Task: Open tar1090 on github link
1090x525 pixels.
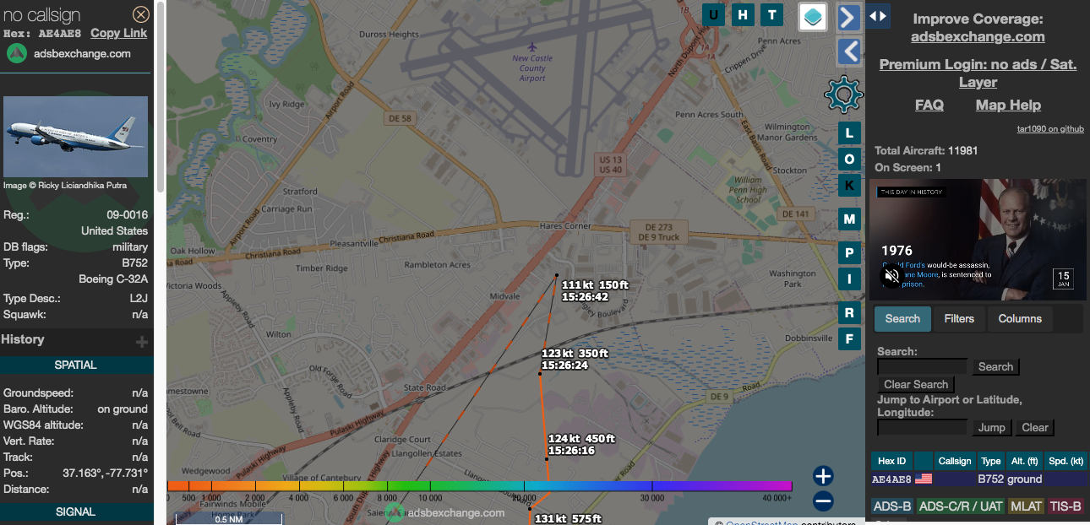Action: pyautogui.click(x=1050, y=129)
